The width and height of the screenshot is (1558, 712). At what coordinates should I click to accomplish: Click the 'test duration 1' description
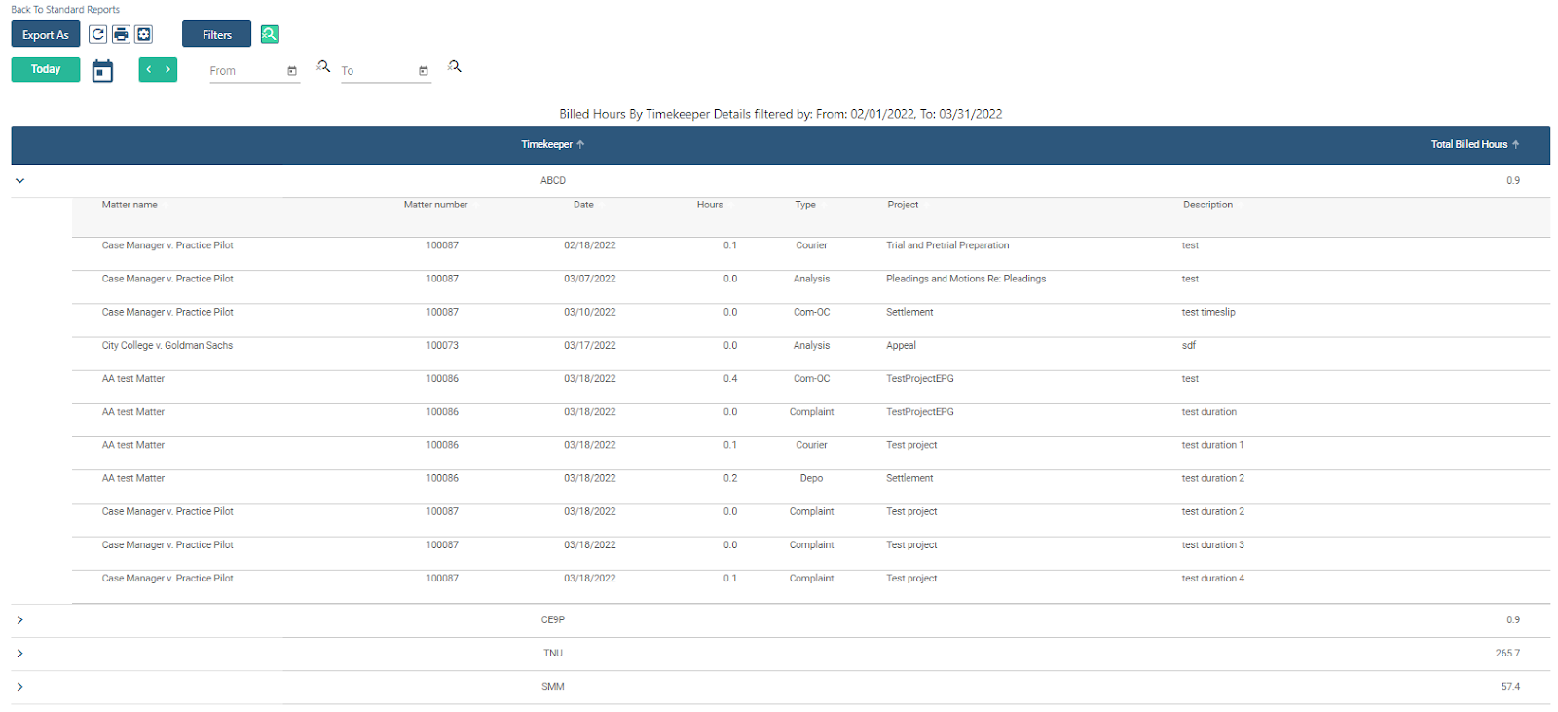pyautogui.click(x=1212, y=445)
